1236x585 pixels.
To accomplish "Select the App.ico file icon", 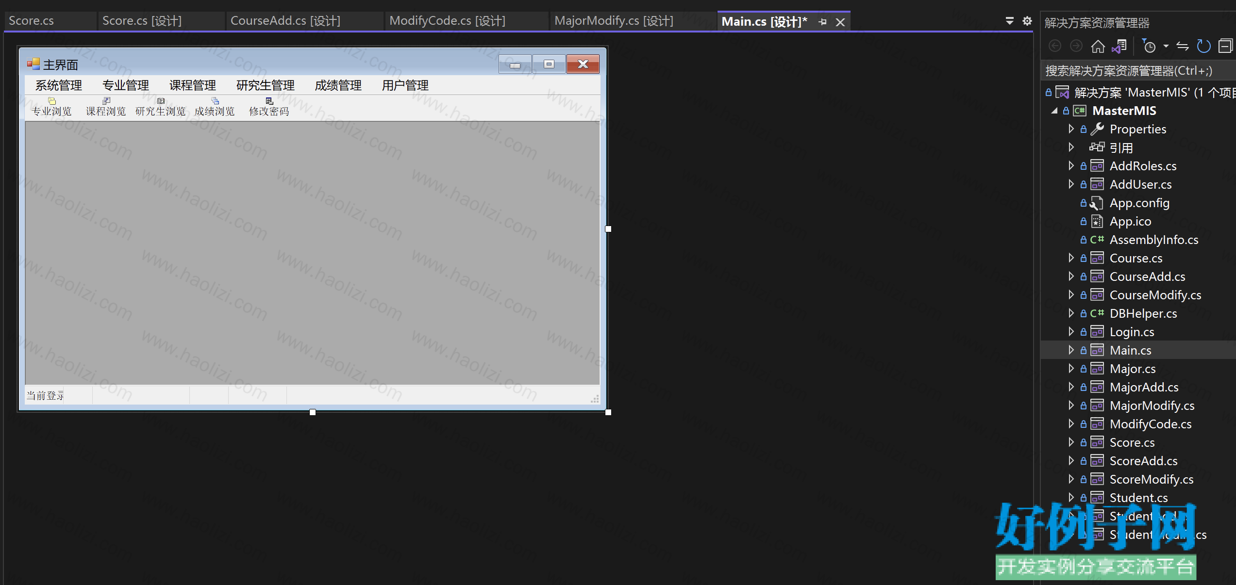I will (1097, 222).
